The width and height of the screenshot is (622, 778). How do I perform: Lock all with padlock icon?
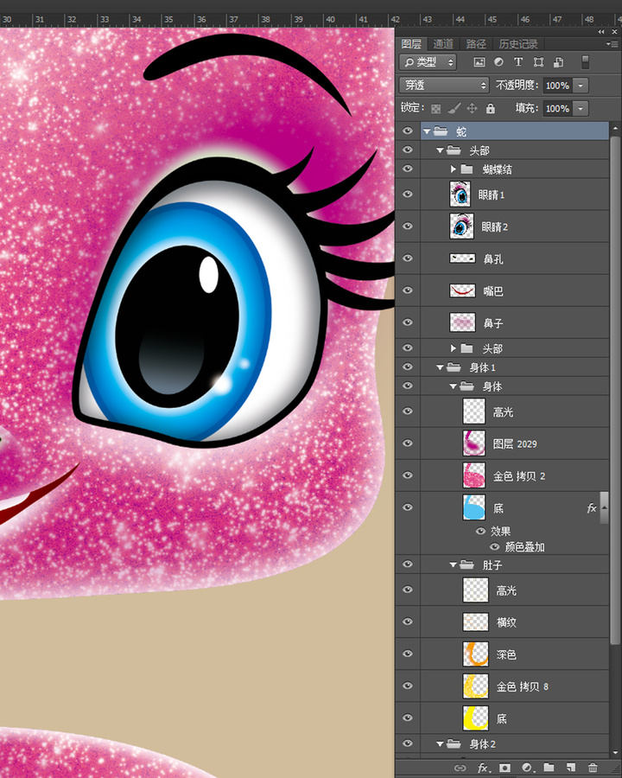[x=491, y=108]
